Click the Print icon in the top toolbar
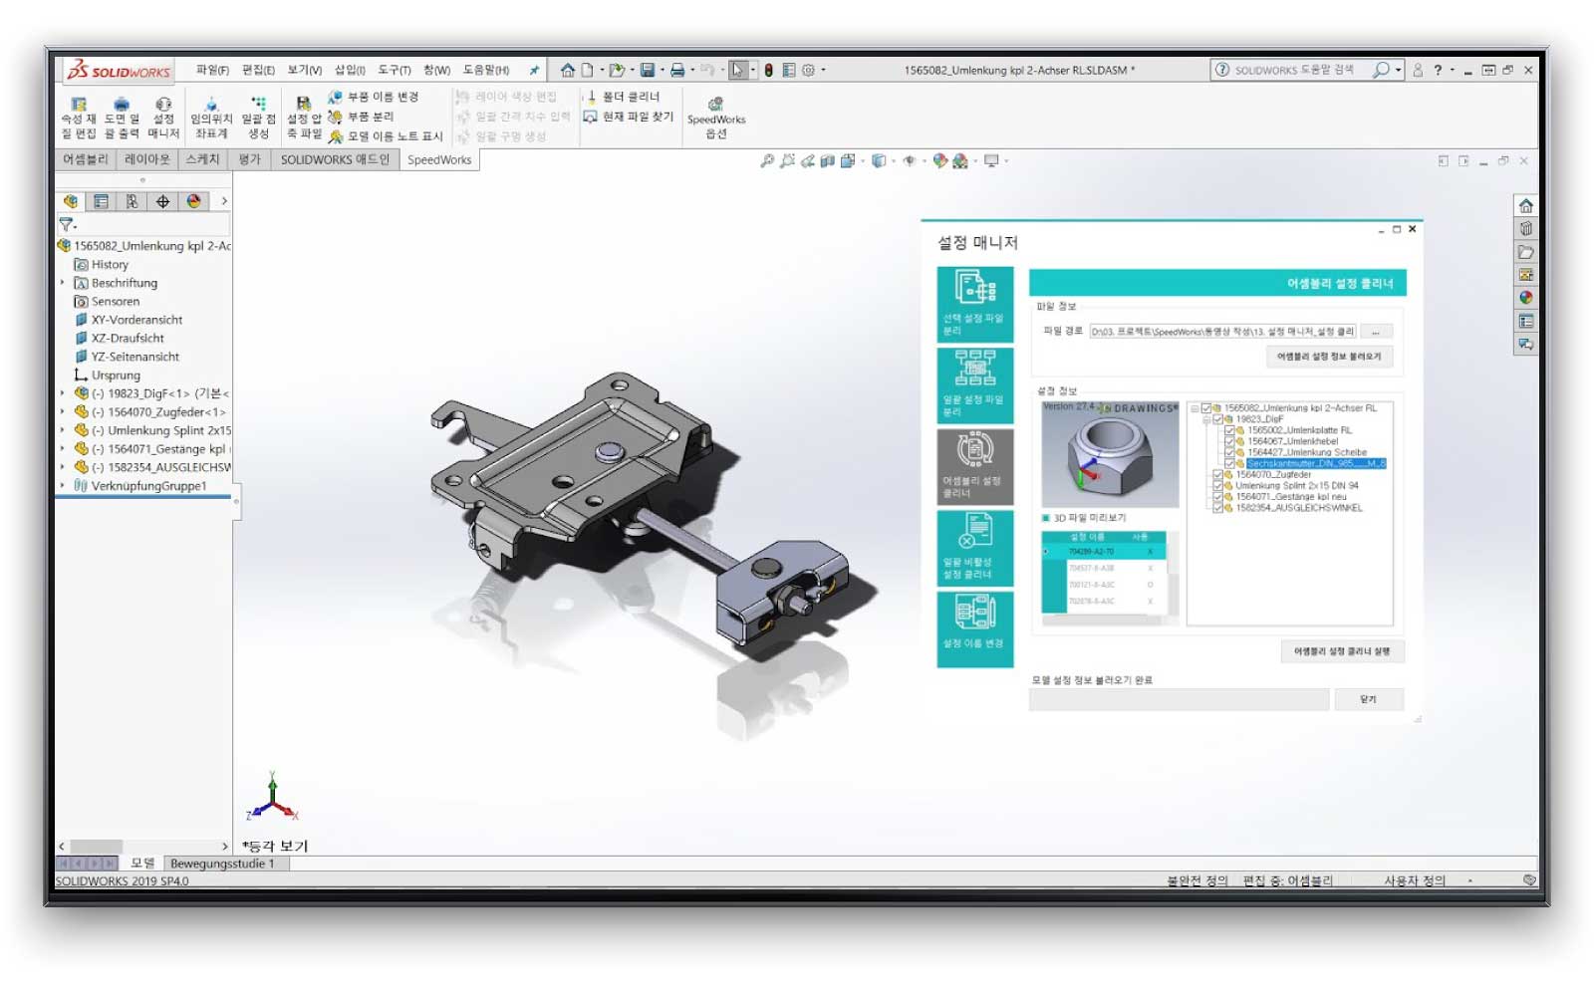Viewport: 1594px width, 996px height. pyautogui.click(x=677, y=70)
